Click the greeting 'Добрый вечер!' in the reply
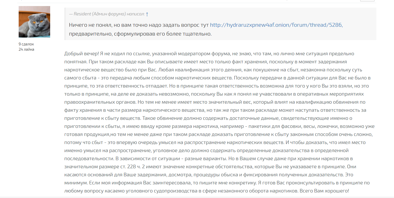The width and height of the screenshot is (394, 198). point(81,53)
